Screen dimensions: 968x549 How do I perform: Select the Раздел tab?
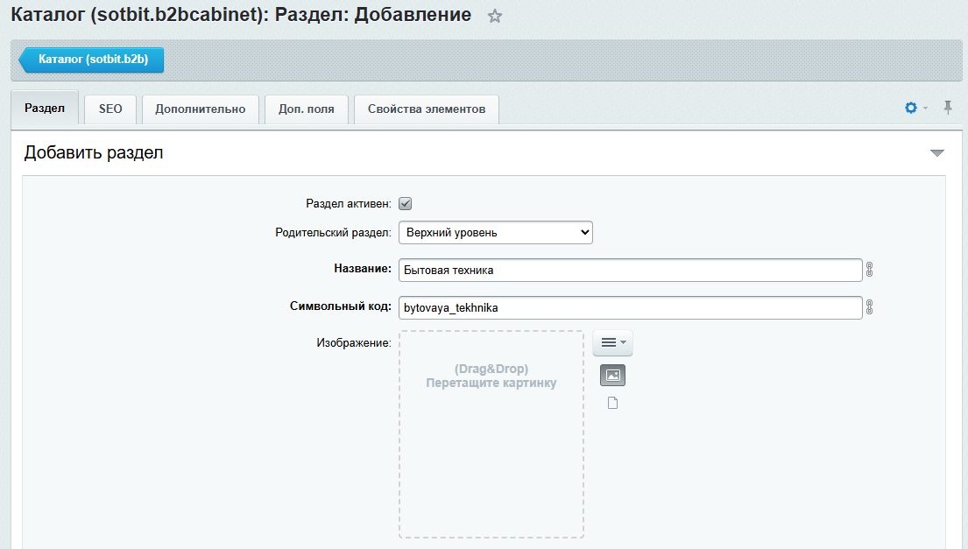[45, 108]
